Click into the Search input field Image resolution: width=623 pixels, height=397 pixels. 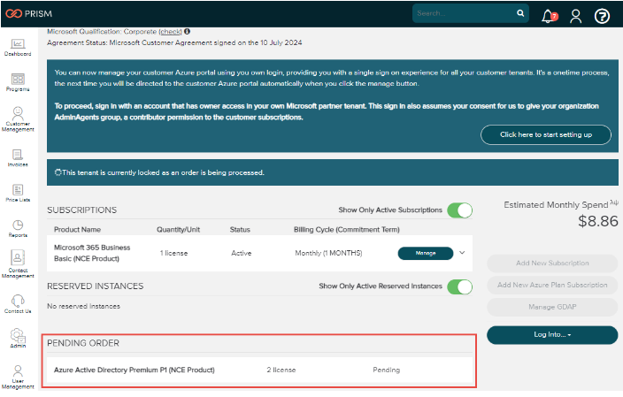(x=463, y=13)
